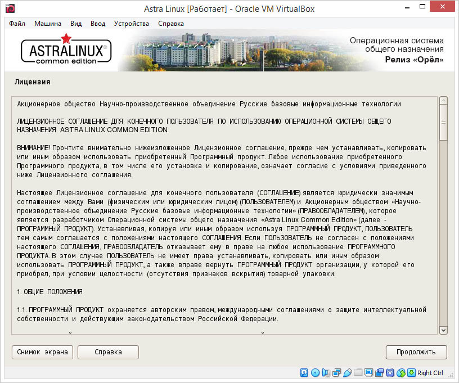Click the license scrollbar track below the thumb

[443, 233]
